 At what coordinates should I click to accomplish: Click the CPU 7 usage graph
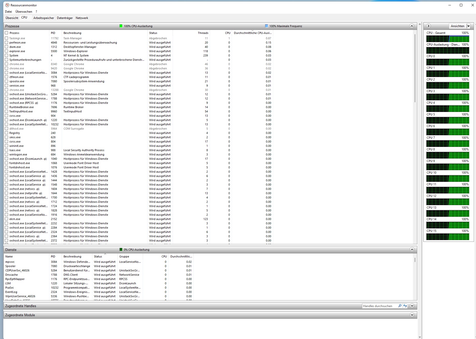448,144
